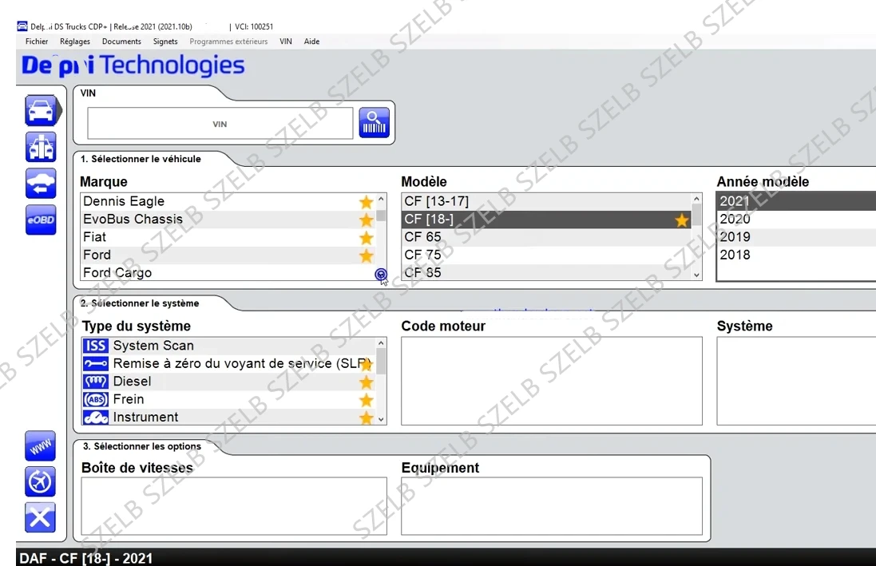Viewport: 876px width, 566px height.
Task: Open the Aide menu
Action: [x=311, y=42]
